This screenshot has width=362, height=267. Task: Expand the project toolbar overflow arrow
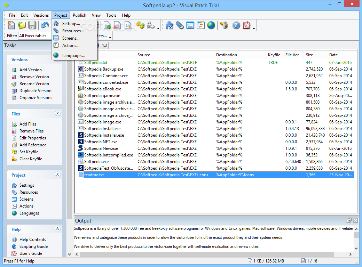click(254, 29)
